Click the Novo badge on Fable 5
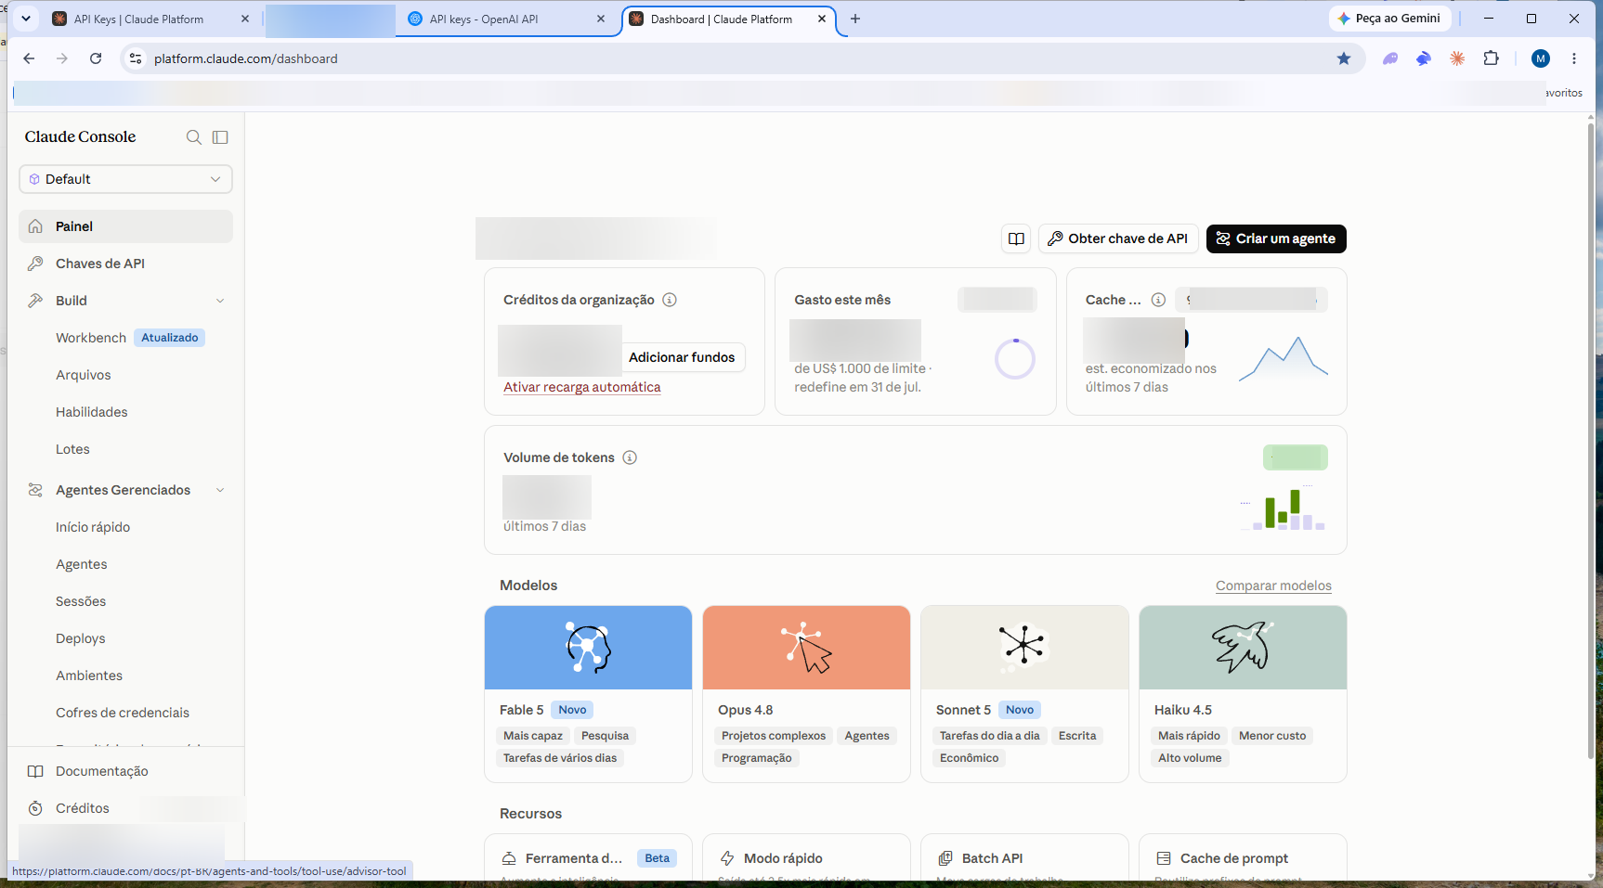The height and width of the screenshot is (888, 1603). 572,710
